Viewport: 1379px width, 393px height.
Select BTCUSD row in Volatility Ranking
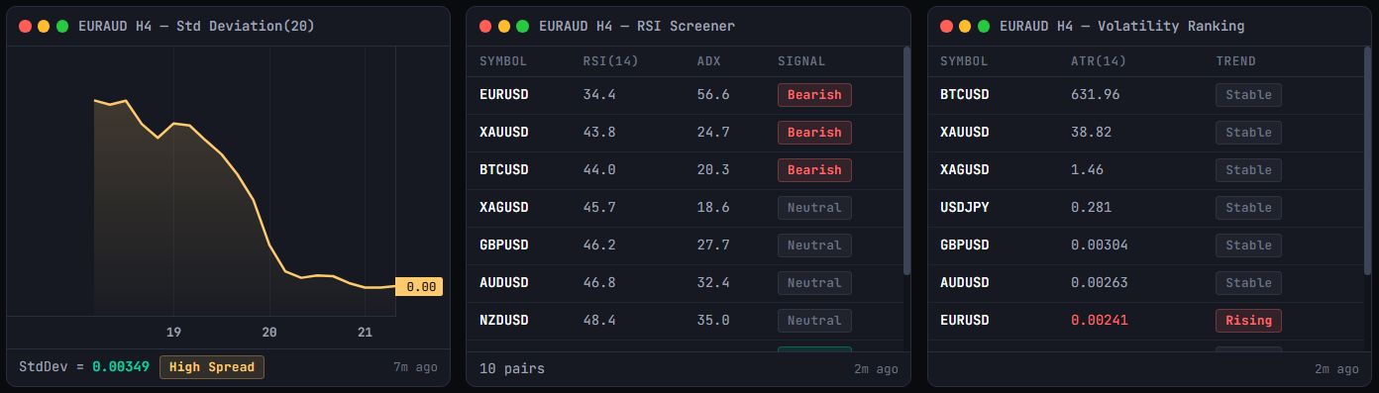tap(1145, 95)
